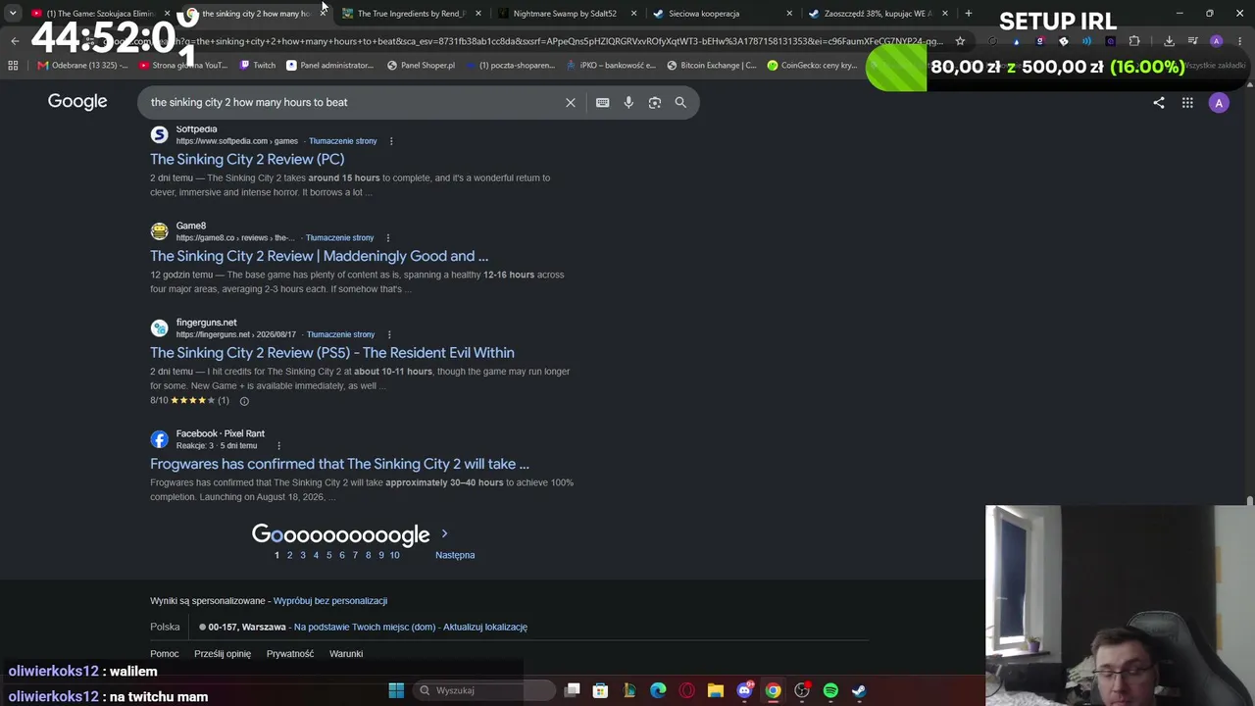
Task: Click the share icon beside Google apps
Action: [x=1159, y=102]
